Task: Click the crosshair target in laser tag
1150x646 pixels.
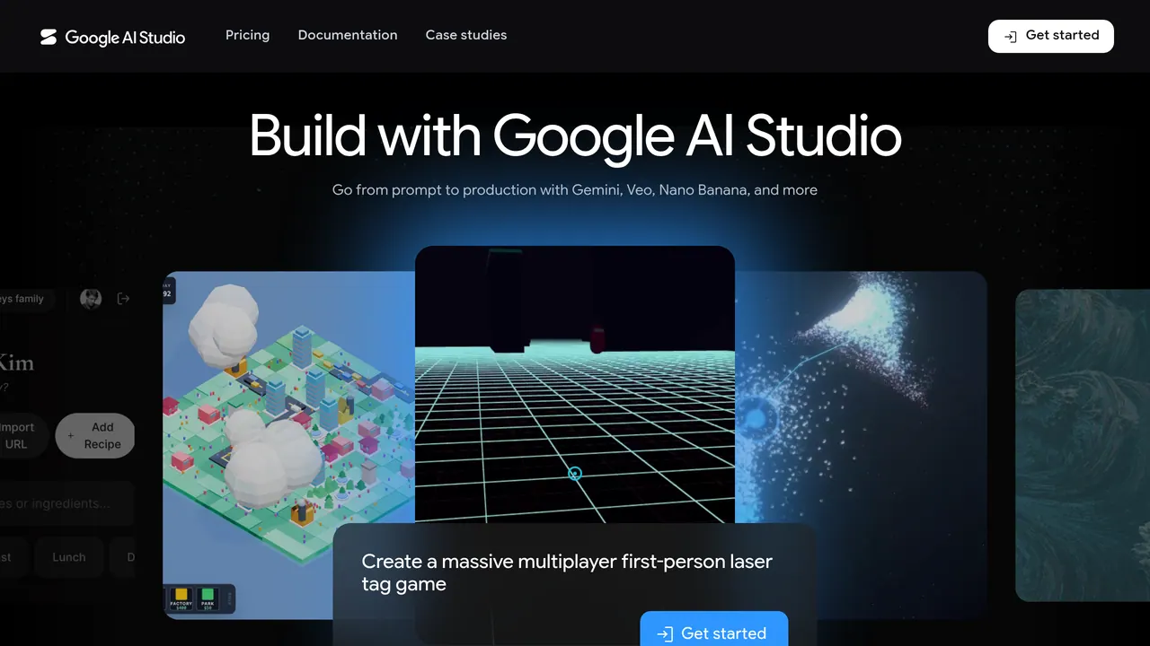Action: 575,473
